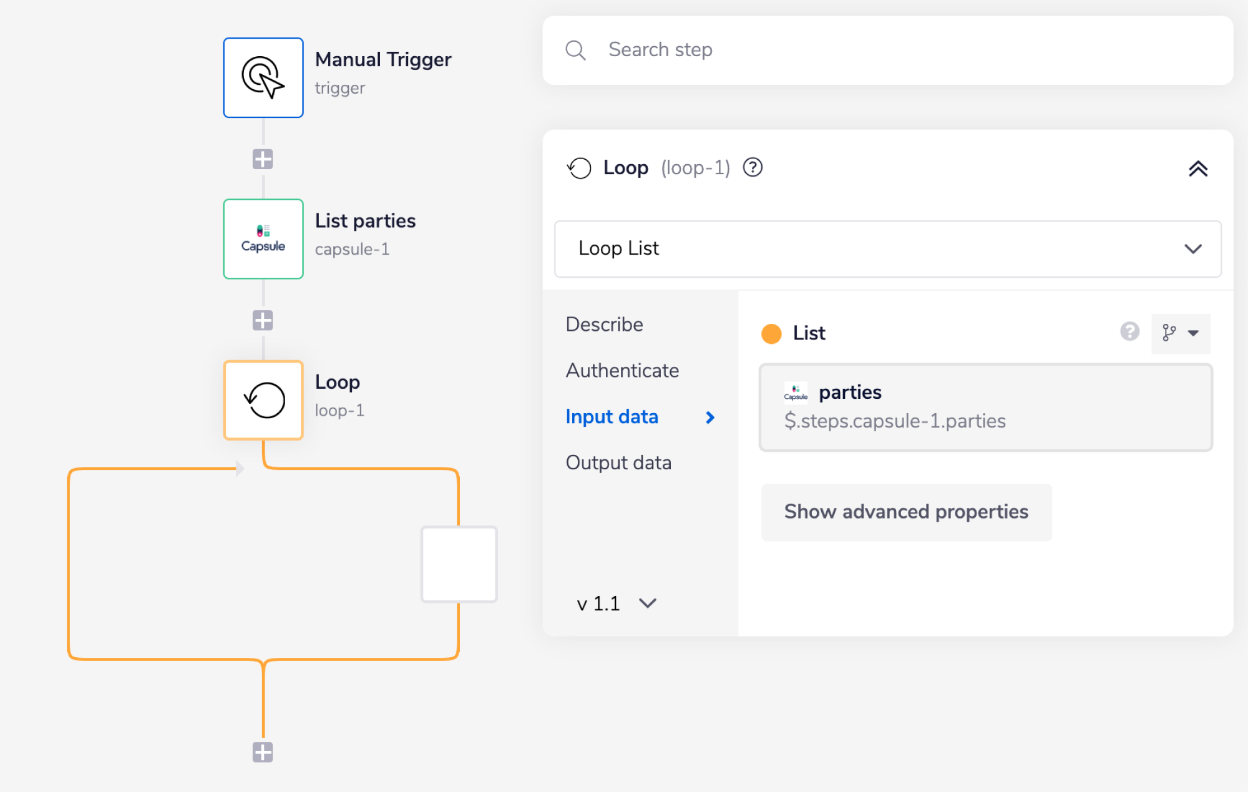Image resolution: width=1248 pixels, height=792 pixels.
Task: Click Show advanced properties button
Action: [906, 512]
